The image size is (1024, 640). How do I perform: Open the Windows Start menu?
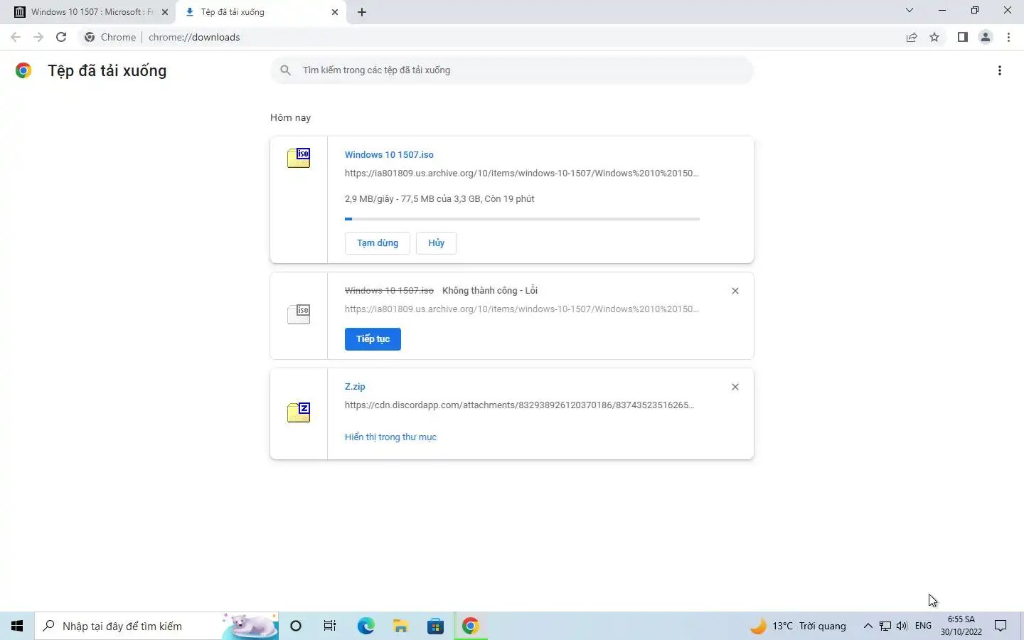pos(17,626)
